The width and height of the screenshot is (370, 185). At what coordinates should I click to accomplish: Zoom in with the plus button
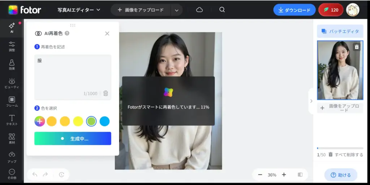point(284,175)
